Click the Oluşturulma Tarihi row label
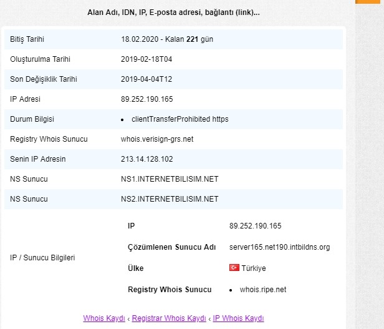The width and height of the screenshot is (384, 329). tap(40, 59)
